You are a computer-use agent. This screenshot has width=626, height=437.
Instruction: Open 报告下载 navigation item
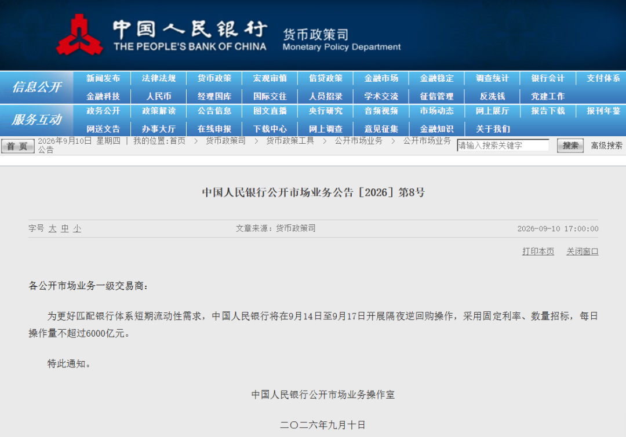pos(548,111)
